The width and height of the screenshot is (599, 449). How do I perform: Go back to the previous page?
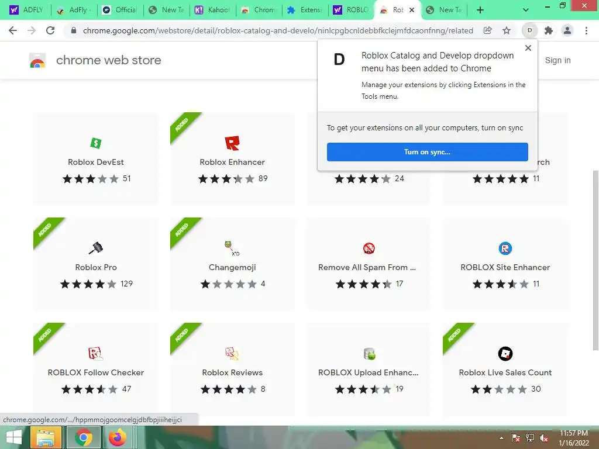pos(13,30)
